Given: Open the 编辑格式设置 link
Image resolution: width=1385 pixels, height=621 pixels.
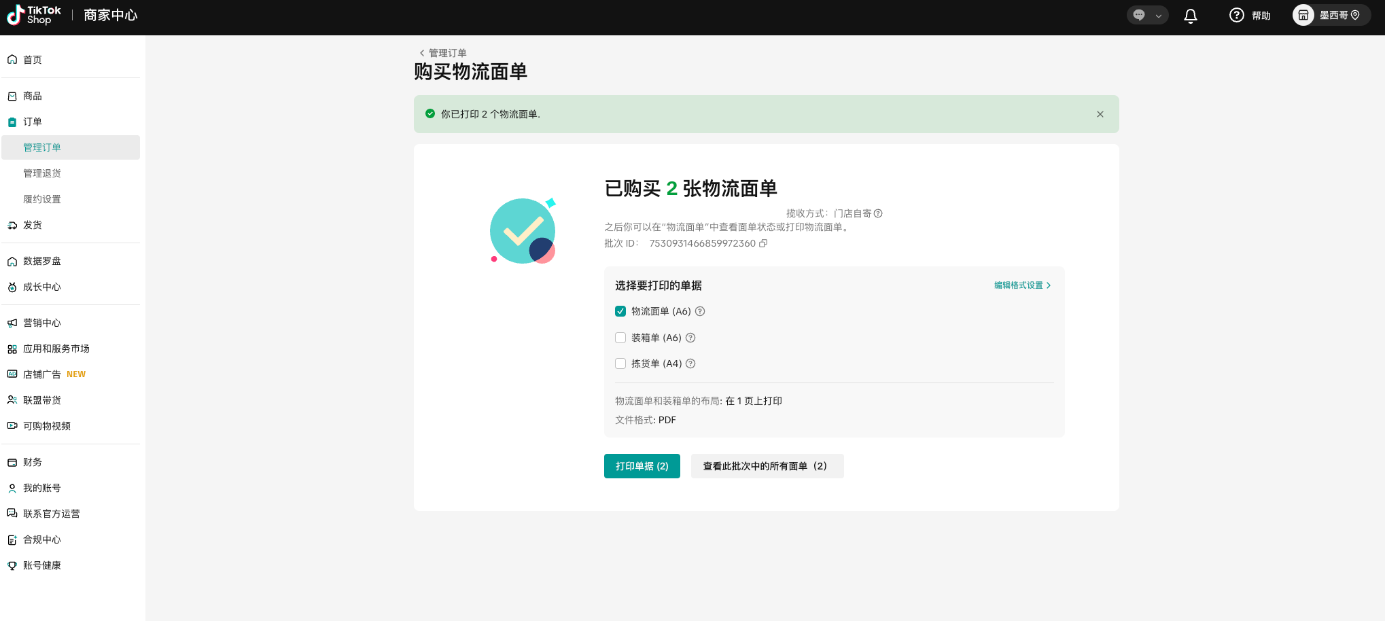Looking at the screenshot, I should pos(1022,285).
